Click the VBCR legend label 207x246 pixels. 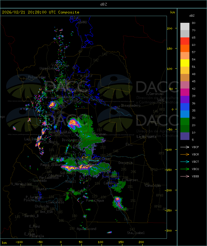(195, 154)
